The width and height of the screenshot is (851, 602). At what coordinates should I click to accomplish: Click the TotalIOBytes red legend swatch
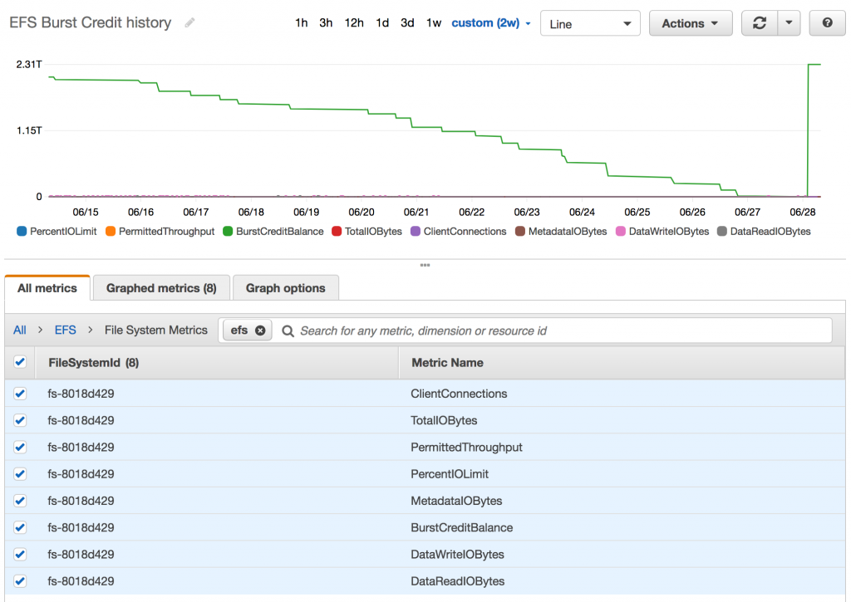coord(337,232)
